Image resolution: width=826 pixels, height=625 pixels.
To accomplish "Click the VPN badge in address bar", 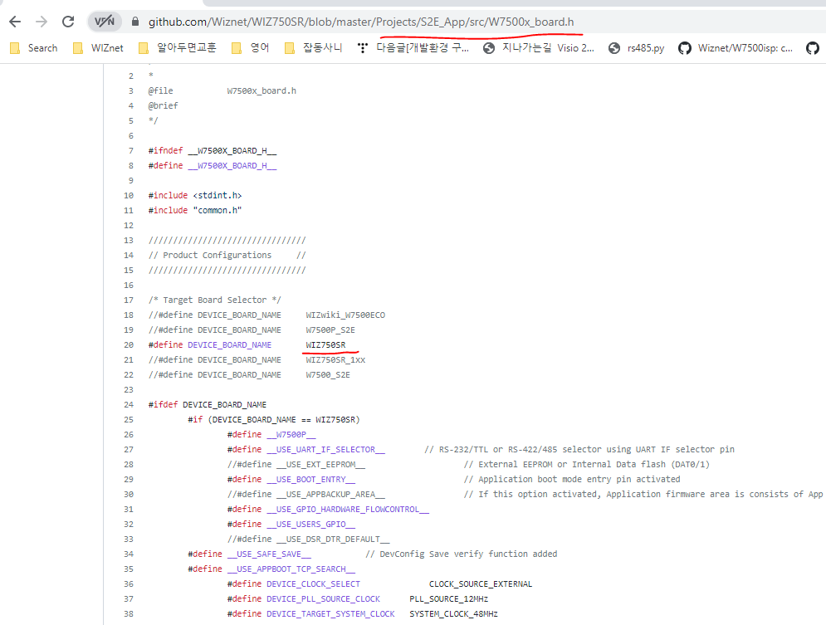I will (105, 22).
